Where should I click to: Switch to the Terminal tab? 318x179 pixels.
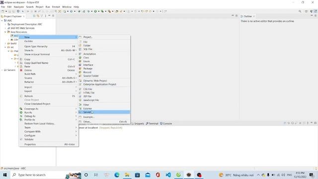[152, 123]
